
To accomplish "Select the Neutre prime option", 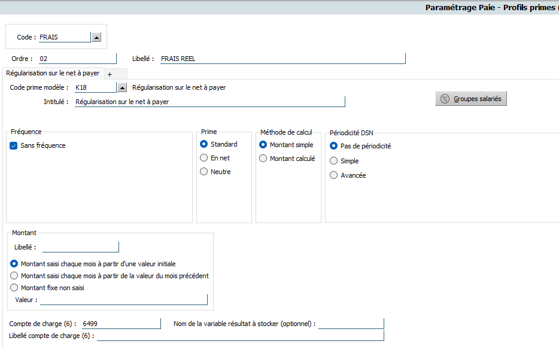I will click(x=204, y=172).
